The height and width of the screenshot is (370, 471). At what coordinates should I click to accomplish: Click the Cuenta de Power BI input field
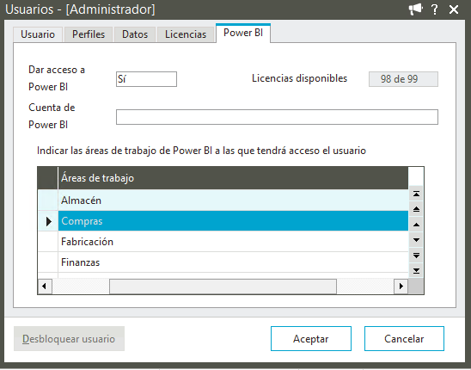click(x=277, y=117)
